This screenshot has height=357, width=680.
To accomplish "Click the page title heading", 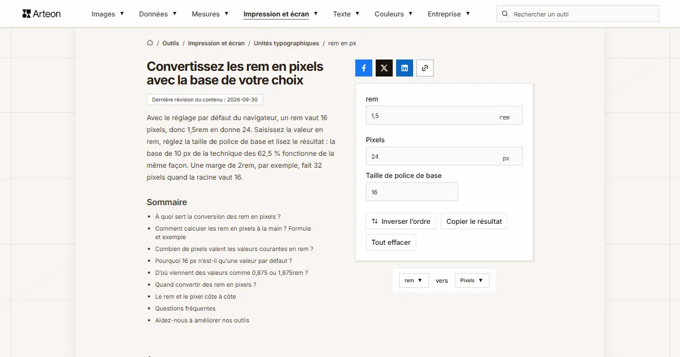I will [235, 74].
